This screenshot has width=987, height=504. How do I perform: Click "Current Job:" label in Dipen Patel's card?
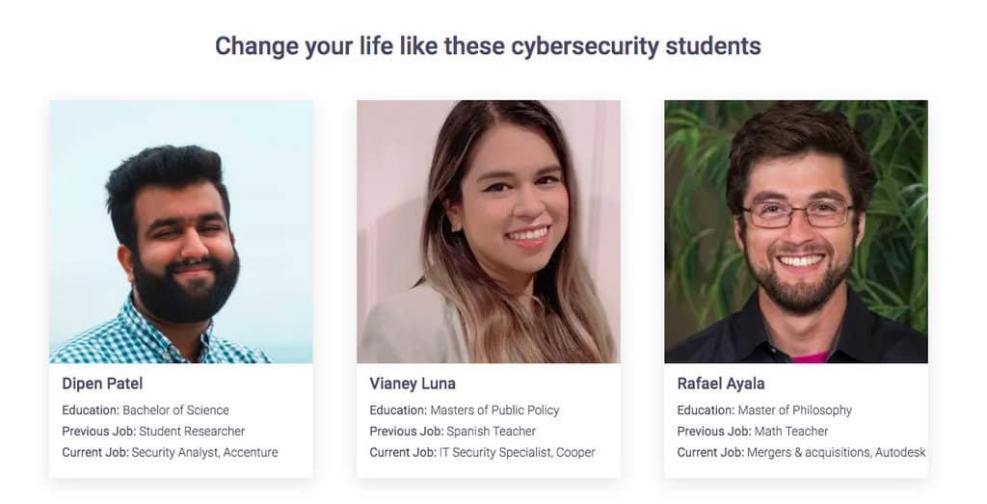[x=95, y=452]
